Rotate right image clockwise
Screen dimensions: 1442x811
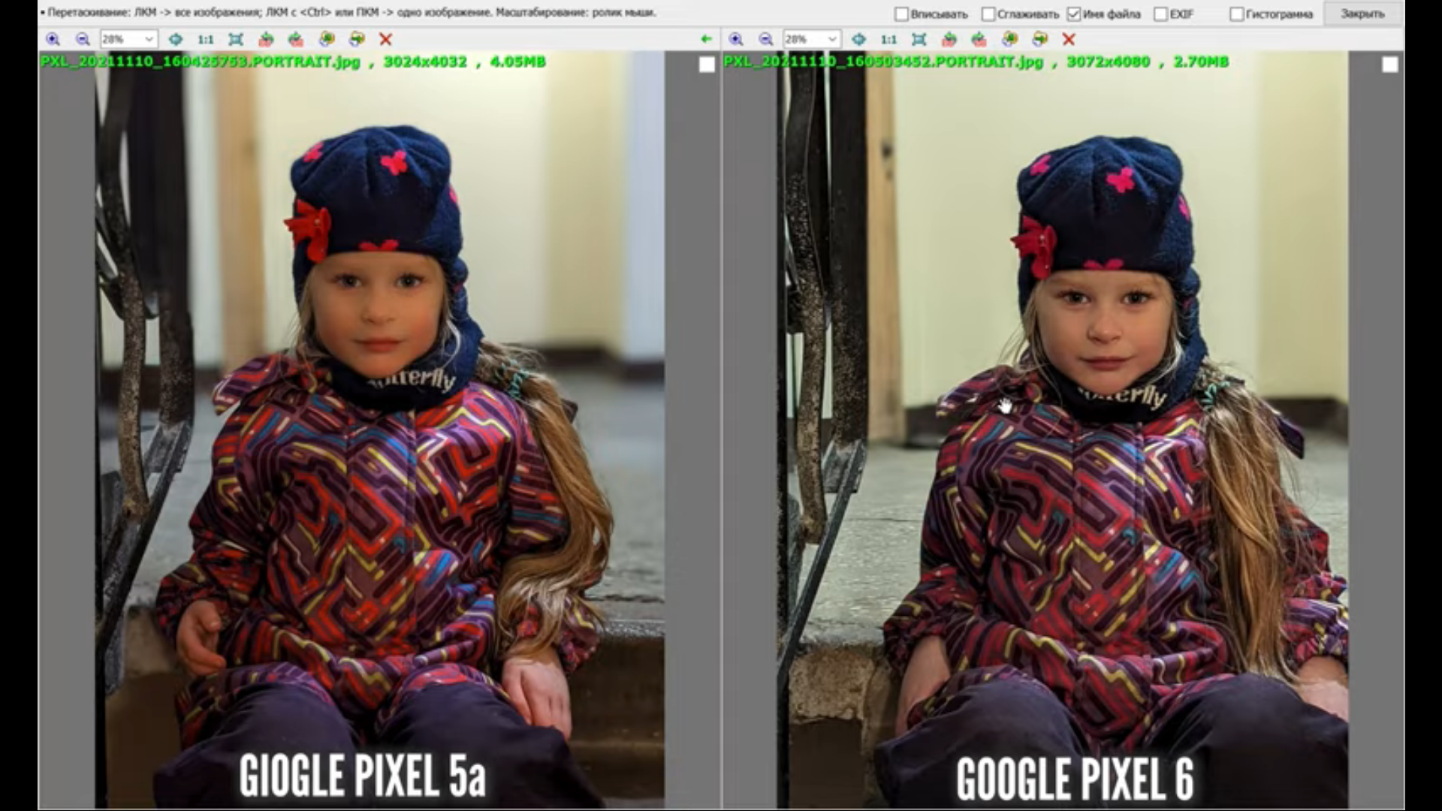[979, 39]
